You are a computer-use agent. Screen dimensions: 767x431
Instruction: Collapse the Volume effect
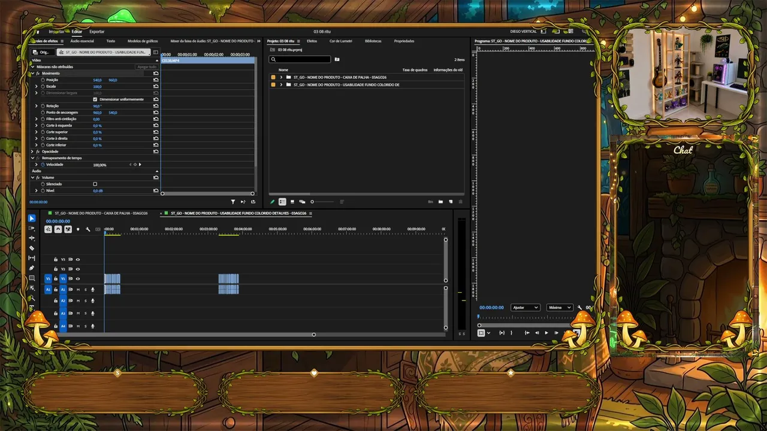point(32,178)
